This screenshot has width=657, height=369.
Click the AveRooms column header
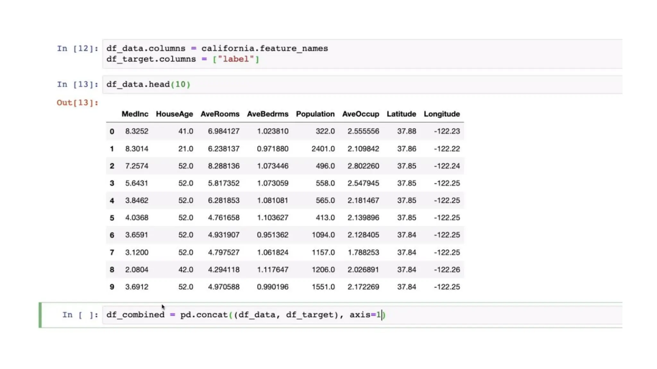[x=220, y=114]
